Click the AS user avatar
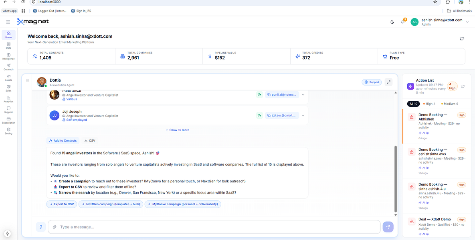The height and width of the screenshot is (240, 475). point(414,22)
